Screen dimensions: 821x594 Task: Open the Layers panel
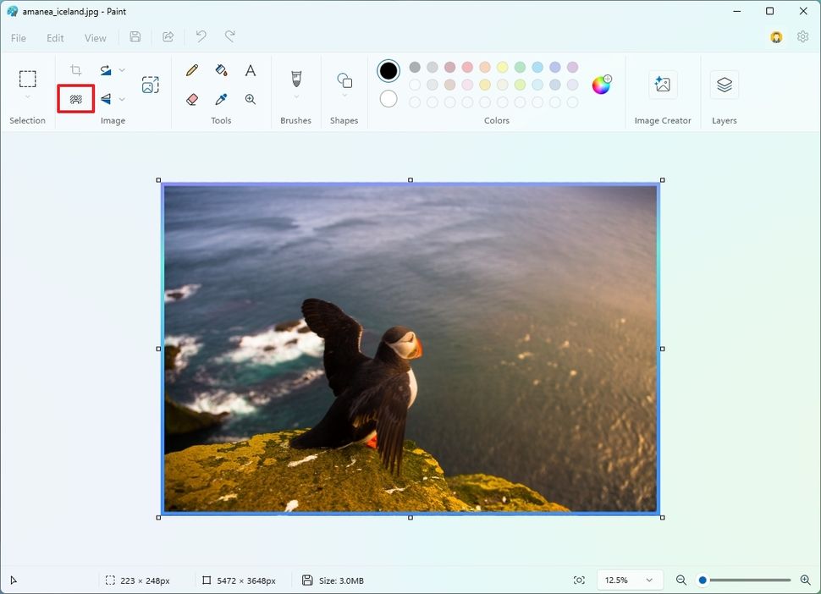coord(724,85)
